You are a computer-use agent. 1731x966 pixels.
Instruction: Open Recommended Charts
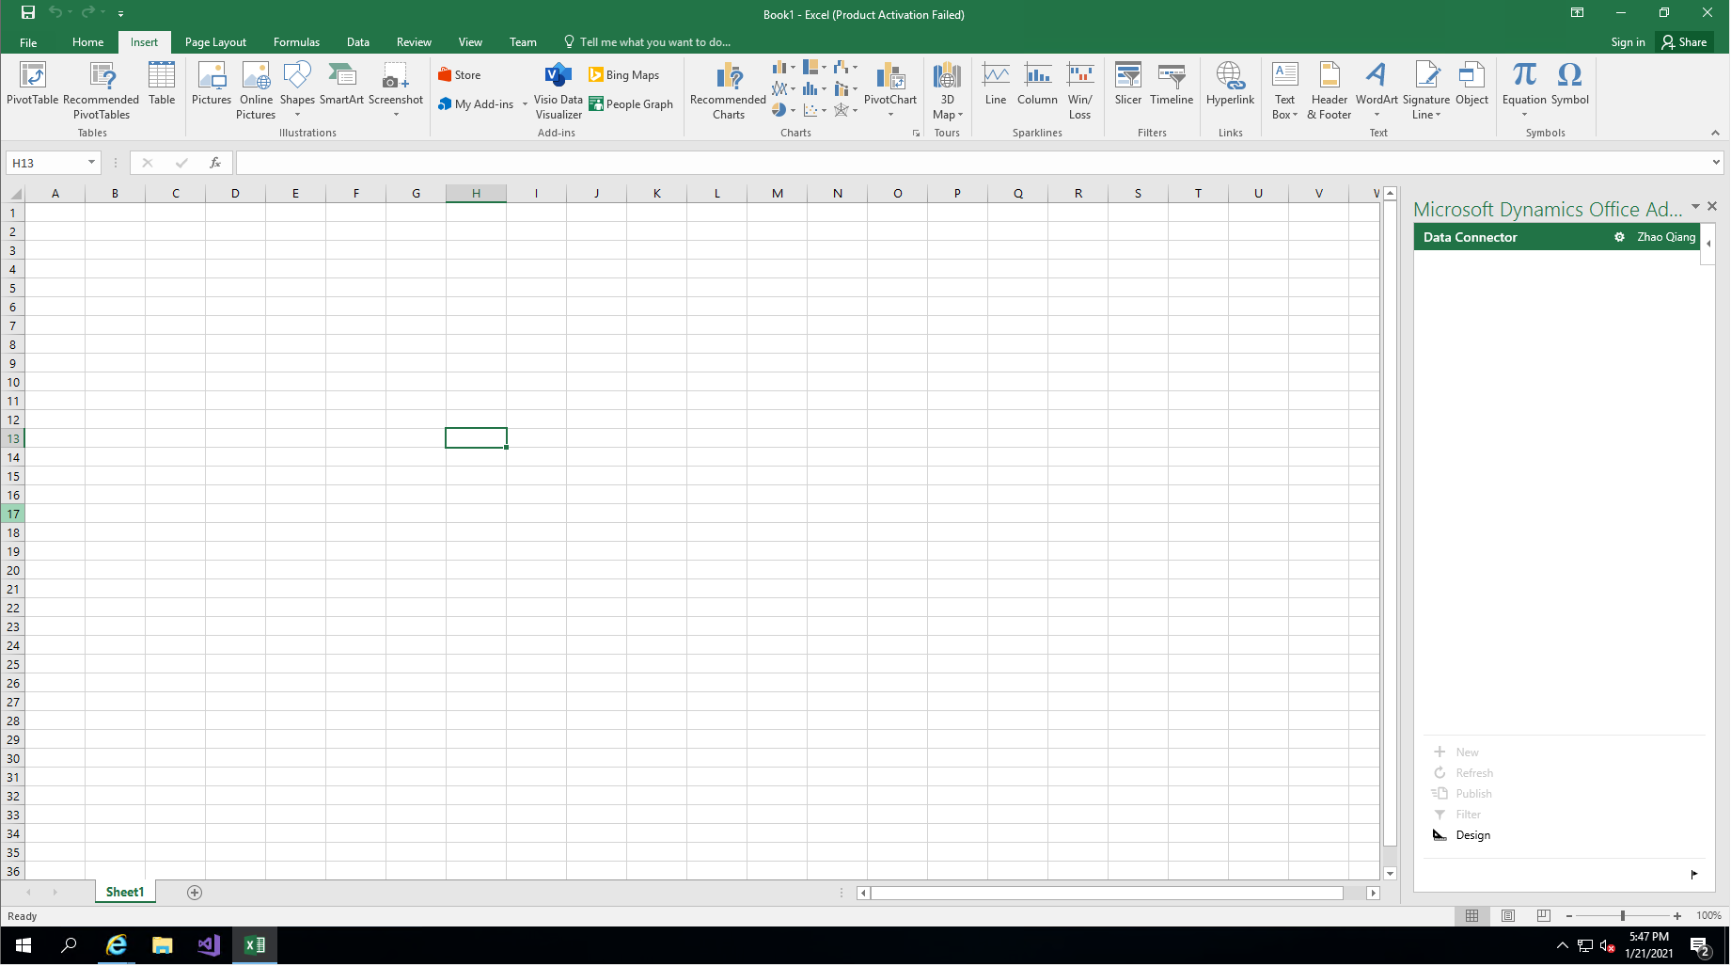coord(728,89)
